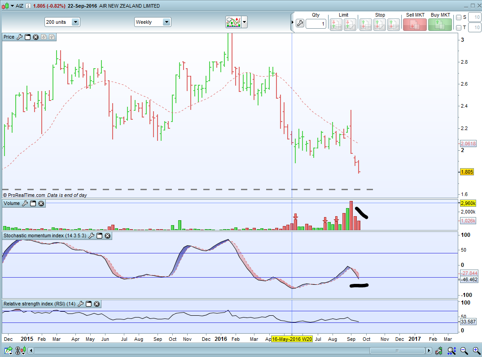Viewport: 482px width, 357px height.
Task: Open Volume panel settings wrench
Action: tap(25, 203)
